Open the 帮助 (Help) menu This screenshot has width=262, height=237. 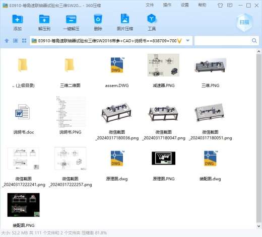coord(202,5)
